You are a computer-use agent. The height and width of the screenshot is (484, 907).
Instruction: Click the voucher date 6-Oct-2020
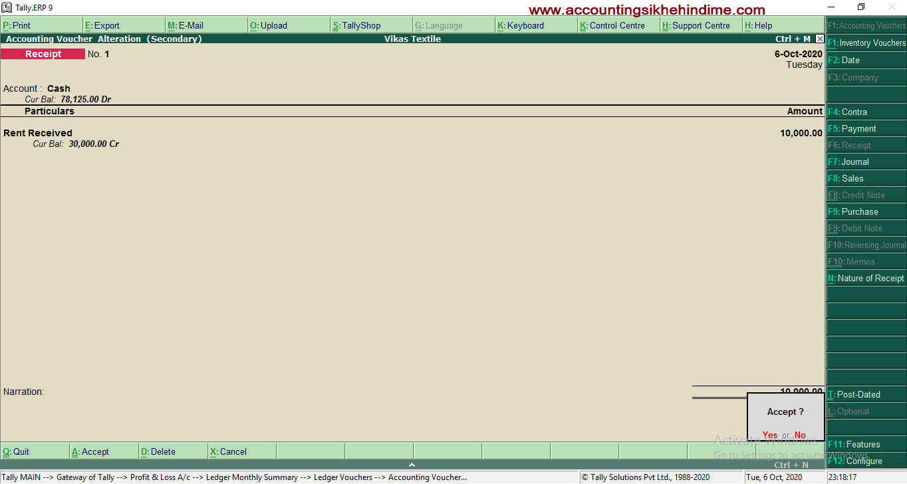pos(799,54)
